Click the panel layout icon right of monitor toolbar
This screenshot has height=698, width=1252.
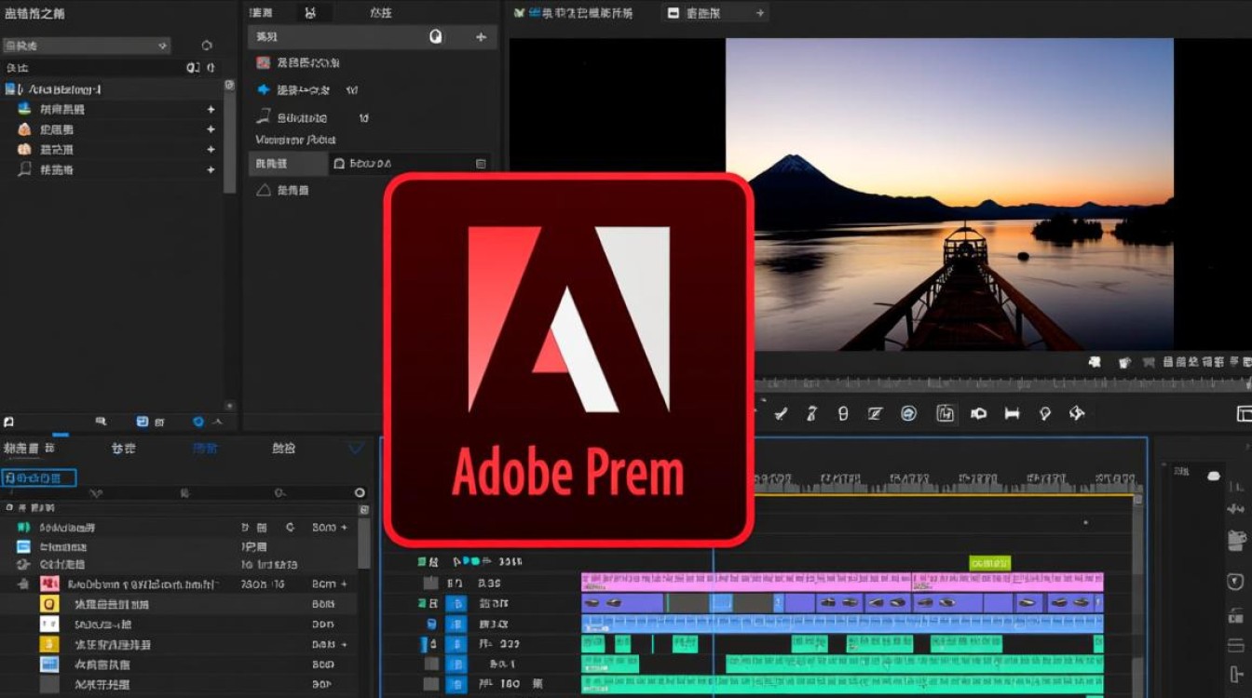point(1244,413)
